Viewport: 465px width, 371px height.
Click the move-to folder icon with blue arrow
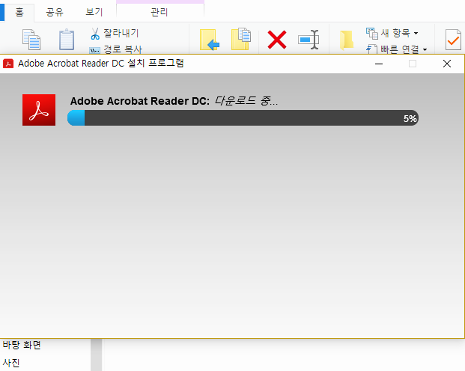[x=210, y=40]
